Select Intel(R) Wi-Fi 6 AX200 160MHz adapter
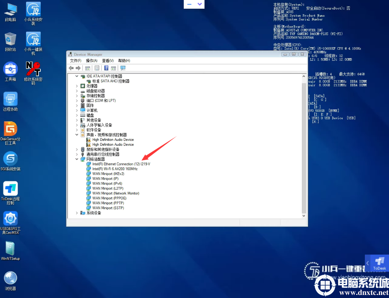 115,169
